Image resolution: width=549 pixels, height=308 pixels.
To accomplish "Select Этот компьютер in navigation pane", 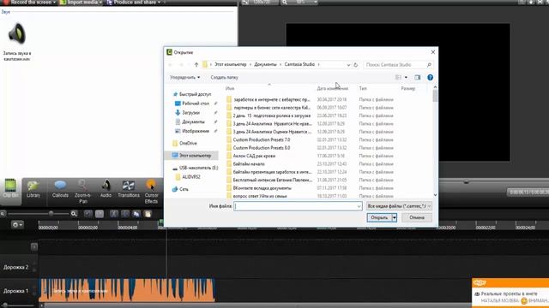I will pyautogui.click(x=191, y=156).
